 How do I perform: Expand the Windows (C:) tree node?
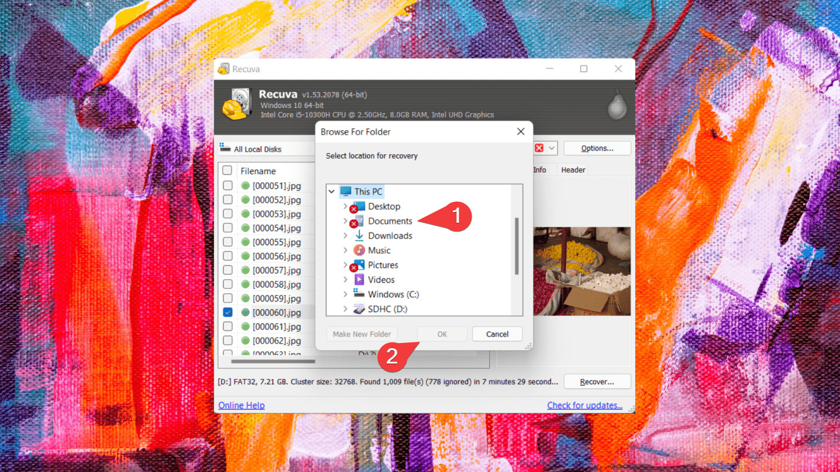point(345,294)
